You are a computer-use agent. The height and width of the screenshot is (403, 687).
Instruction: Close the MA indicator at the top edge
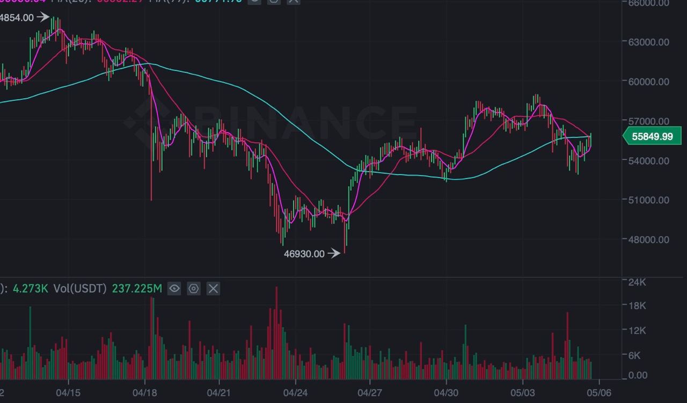(x=293, y=2)
